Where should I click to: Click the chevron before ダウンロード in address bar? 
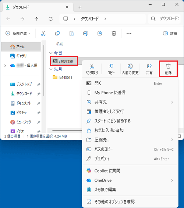pos(75,19)
